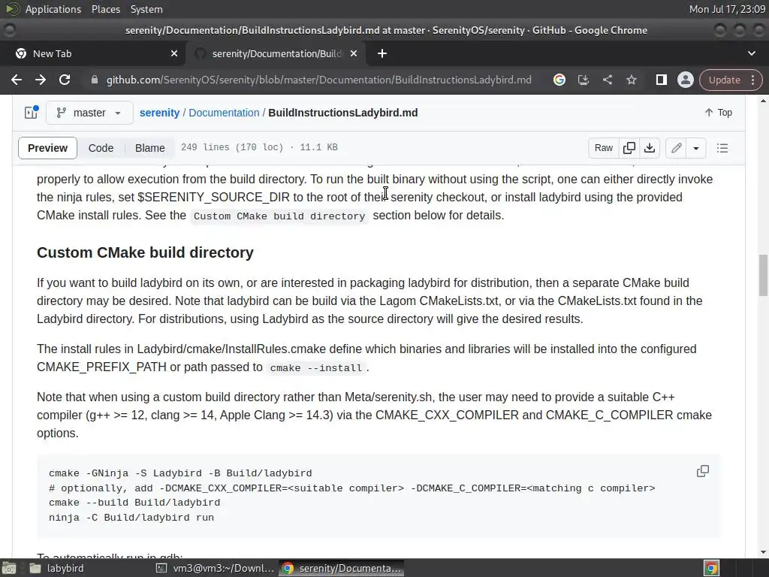
Task: Copy the cmake code block
Action: [x=702, y=472]
